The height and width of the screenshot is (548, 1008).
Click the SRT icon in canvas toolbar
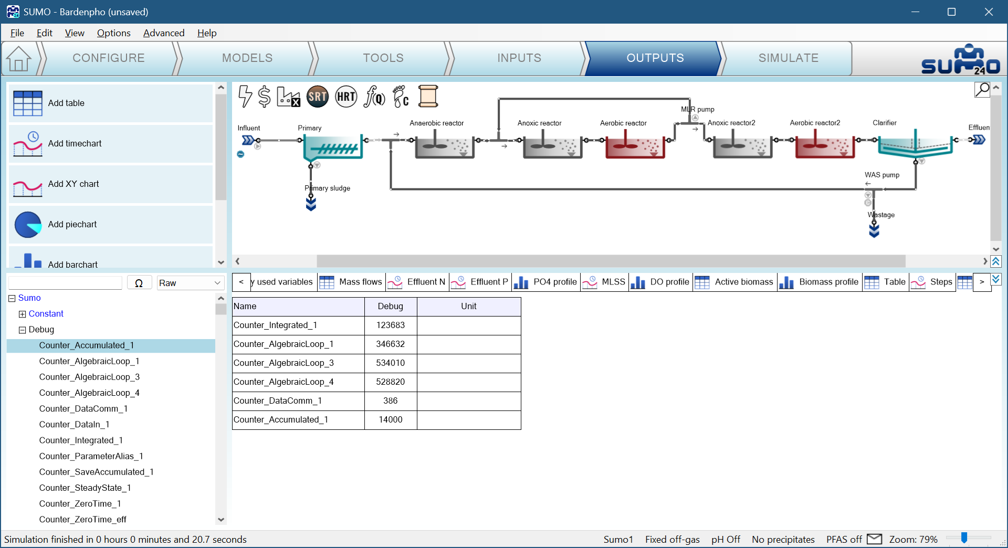point(318,97)
